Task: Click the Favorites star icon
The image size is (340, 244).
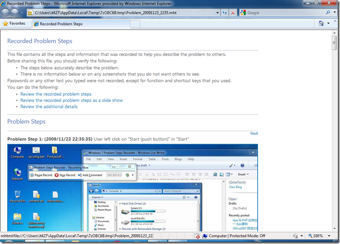Action: [5, 23]
